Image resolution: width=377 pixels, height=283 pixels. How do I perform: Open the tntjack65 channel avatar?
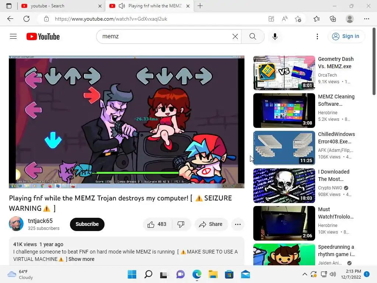coord(16,224)
